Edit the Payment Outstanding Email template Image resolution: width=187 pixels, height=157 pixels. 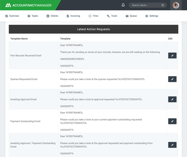pyautogui.click(x=172, y=121)
